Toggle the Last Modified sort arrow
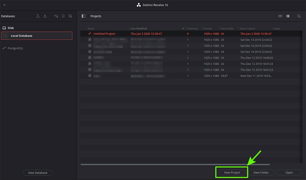The image size is (306, 180). click(x=183, y=29)
